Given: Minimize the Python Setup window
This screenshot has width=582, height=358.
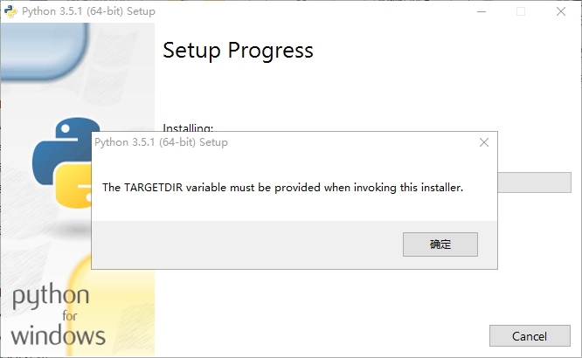Looking at the screenshot, I should point(482,11).
